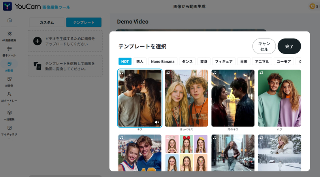Click the キャンセル button
This screenshot has height=177, width=320.
pyautogui.click(x=264, y=46)
